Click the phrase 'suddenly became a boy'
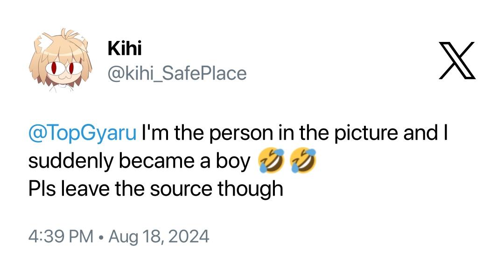 click(x=139, y=161)
